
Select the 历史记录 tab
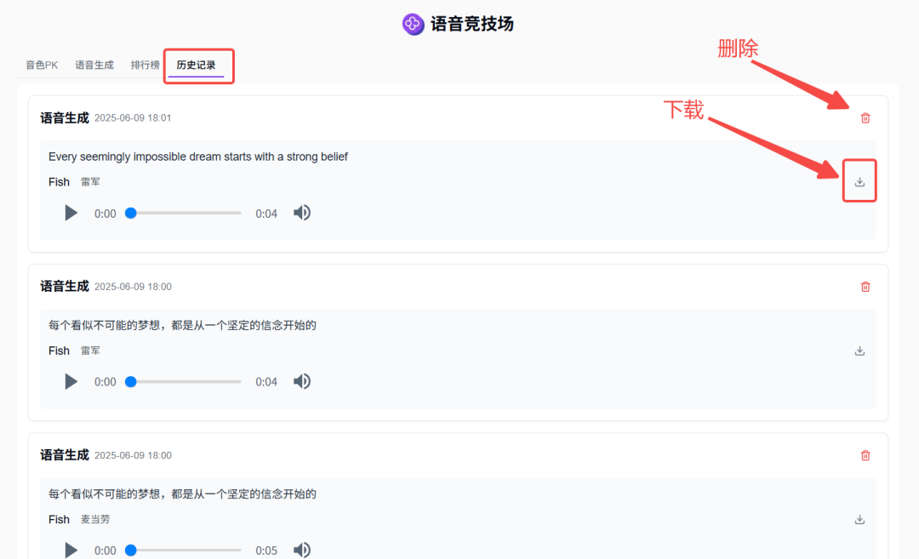pos(196,65)
